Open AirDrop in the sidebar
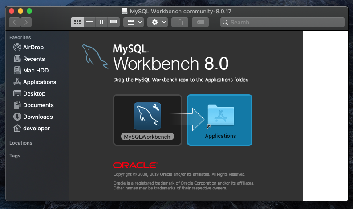Screen dimensions: 353x209 (33, 47)
